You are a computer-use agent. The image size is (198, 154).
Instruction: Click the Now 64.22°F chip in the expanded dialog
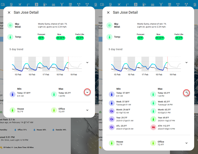(x=159, y=38)
